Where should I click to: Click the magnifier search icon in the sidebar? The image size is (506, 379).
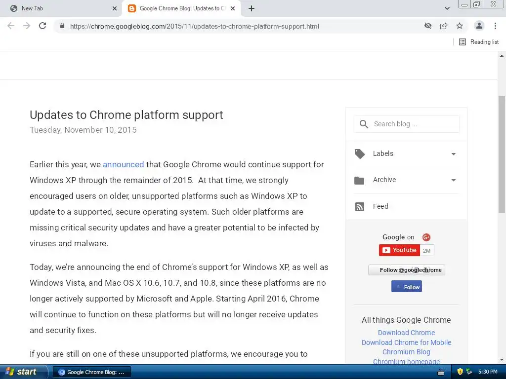click(x=364, y=124)
